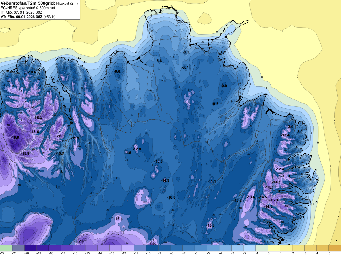Click the EC-HRES spá brúuð á 500m net line

(28, 8)
